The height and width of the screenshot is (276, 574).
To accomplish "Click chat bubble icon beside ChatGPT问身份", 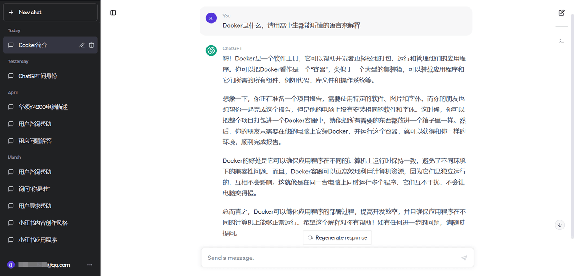I will pos(11,76).
